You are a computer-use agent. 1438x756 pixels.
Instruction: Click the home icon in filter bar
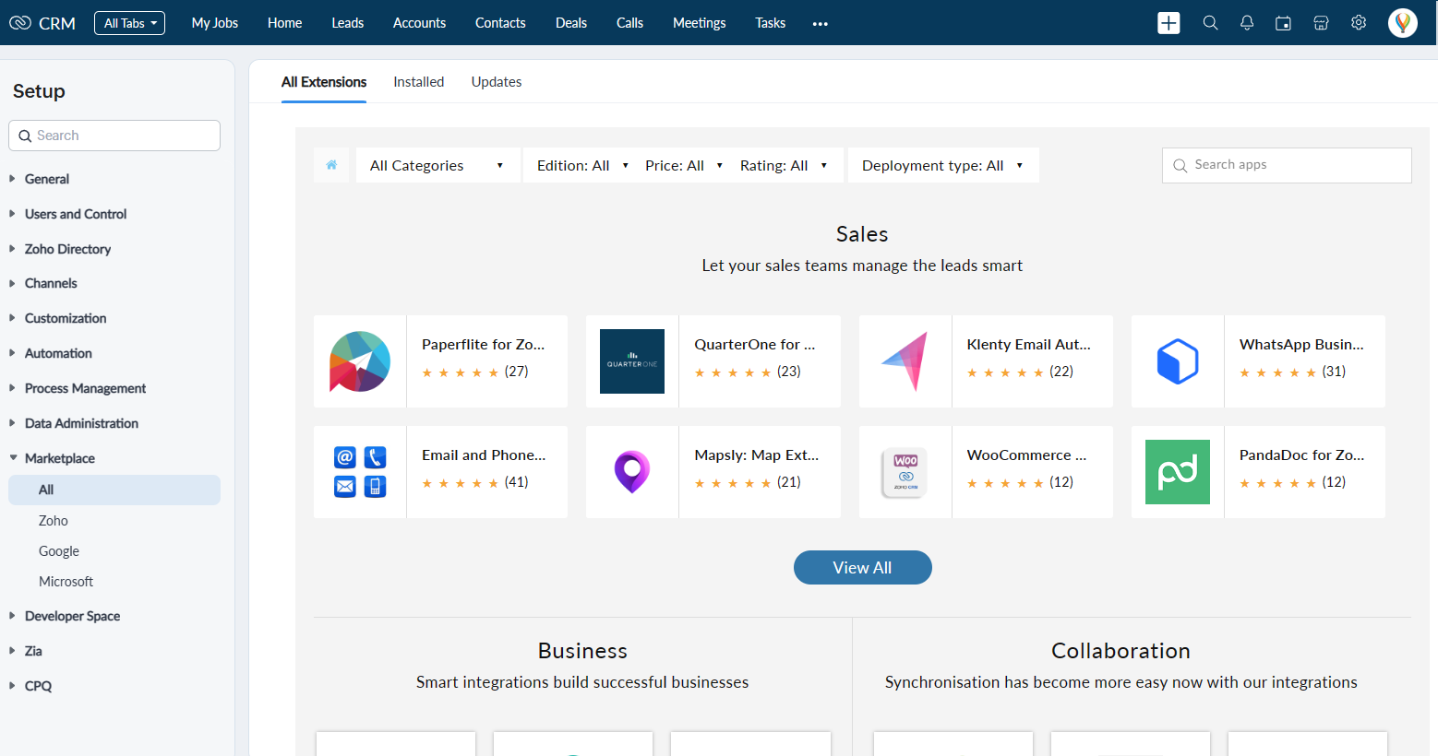point(331,165)
